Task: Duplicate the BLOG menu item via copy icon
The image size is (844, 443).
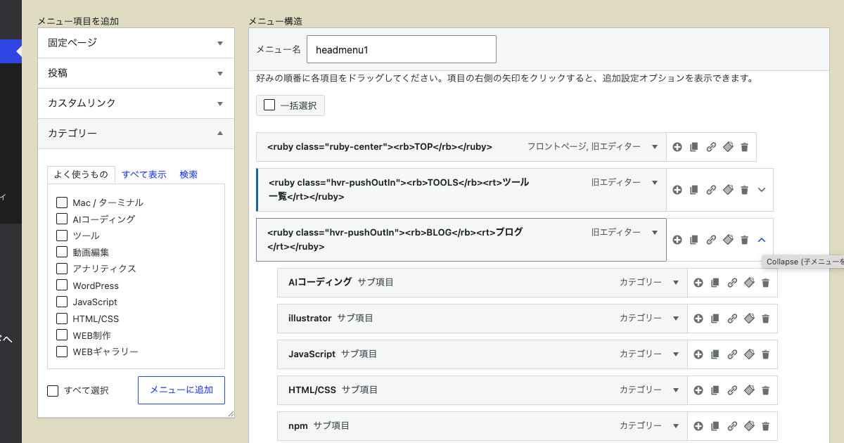Action: coord(694,240)
